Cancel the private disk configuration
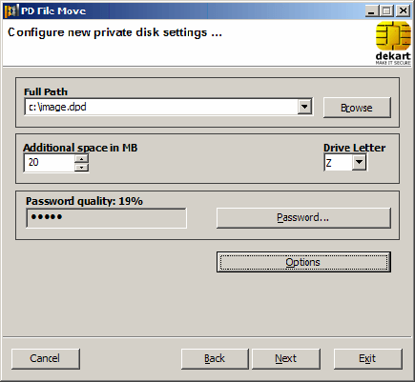The image size is (415, 382). coord(46,358)
